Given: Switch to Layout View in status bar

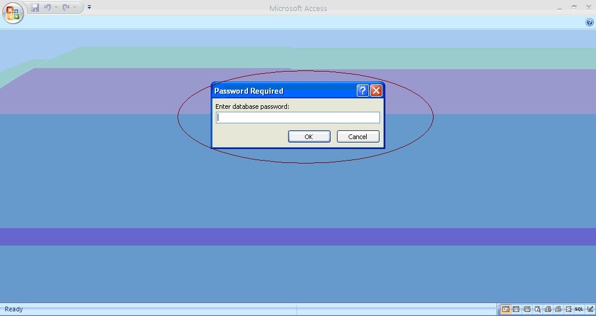Looking at the screenshot, I should pyautogui.click(x=568, y=309).
